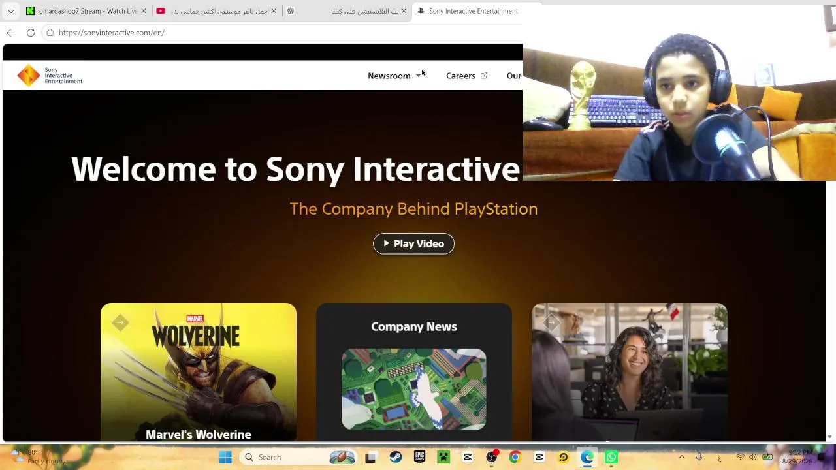
Task: Go back to the previous page
Action: point(11,33)
